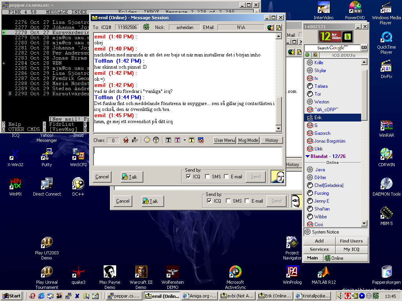Click the conversation scrollbar down arrow

(x=279, y=128)
